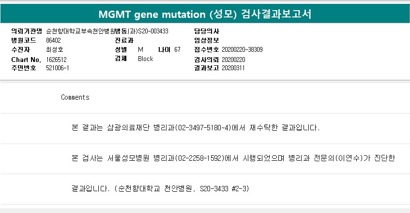The image size is (410, 213).
Task: Select specimen type Block
Action: click(x=145, y=59)
